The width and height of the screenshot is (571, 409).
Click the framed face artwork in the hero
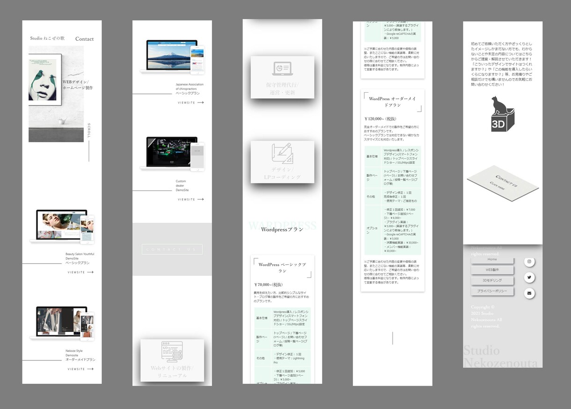click(45, 80)
